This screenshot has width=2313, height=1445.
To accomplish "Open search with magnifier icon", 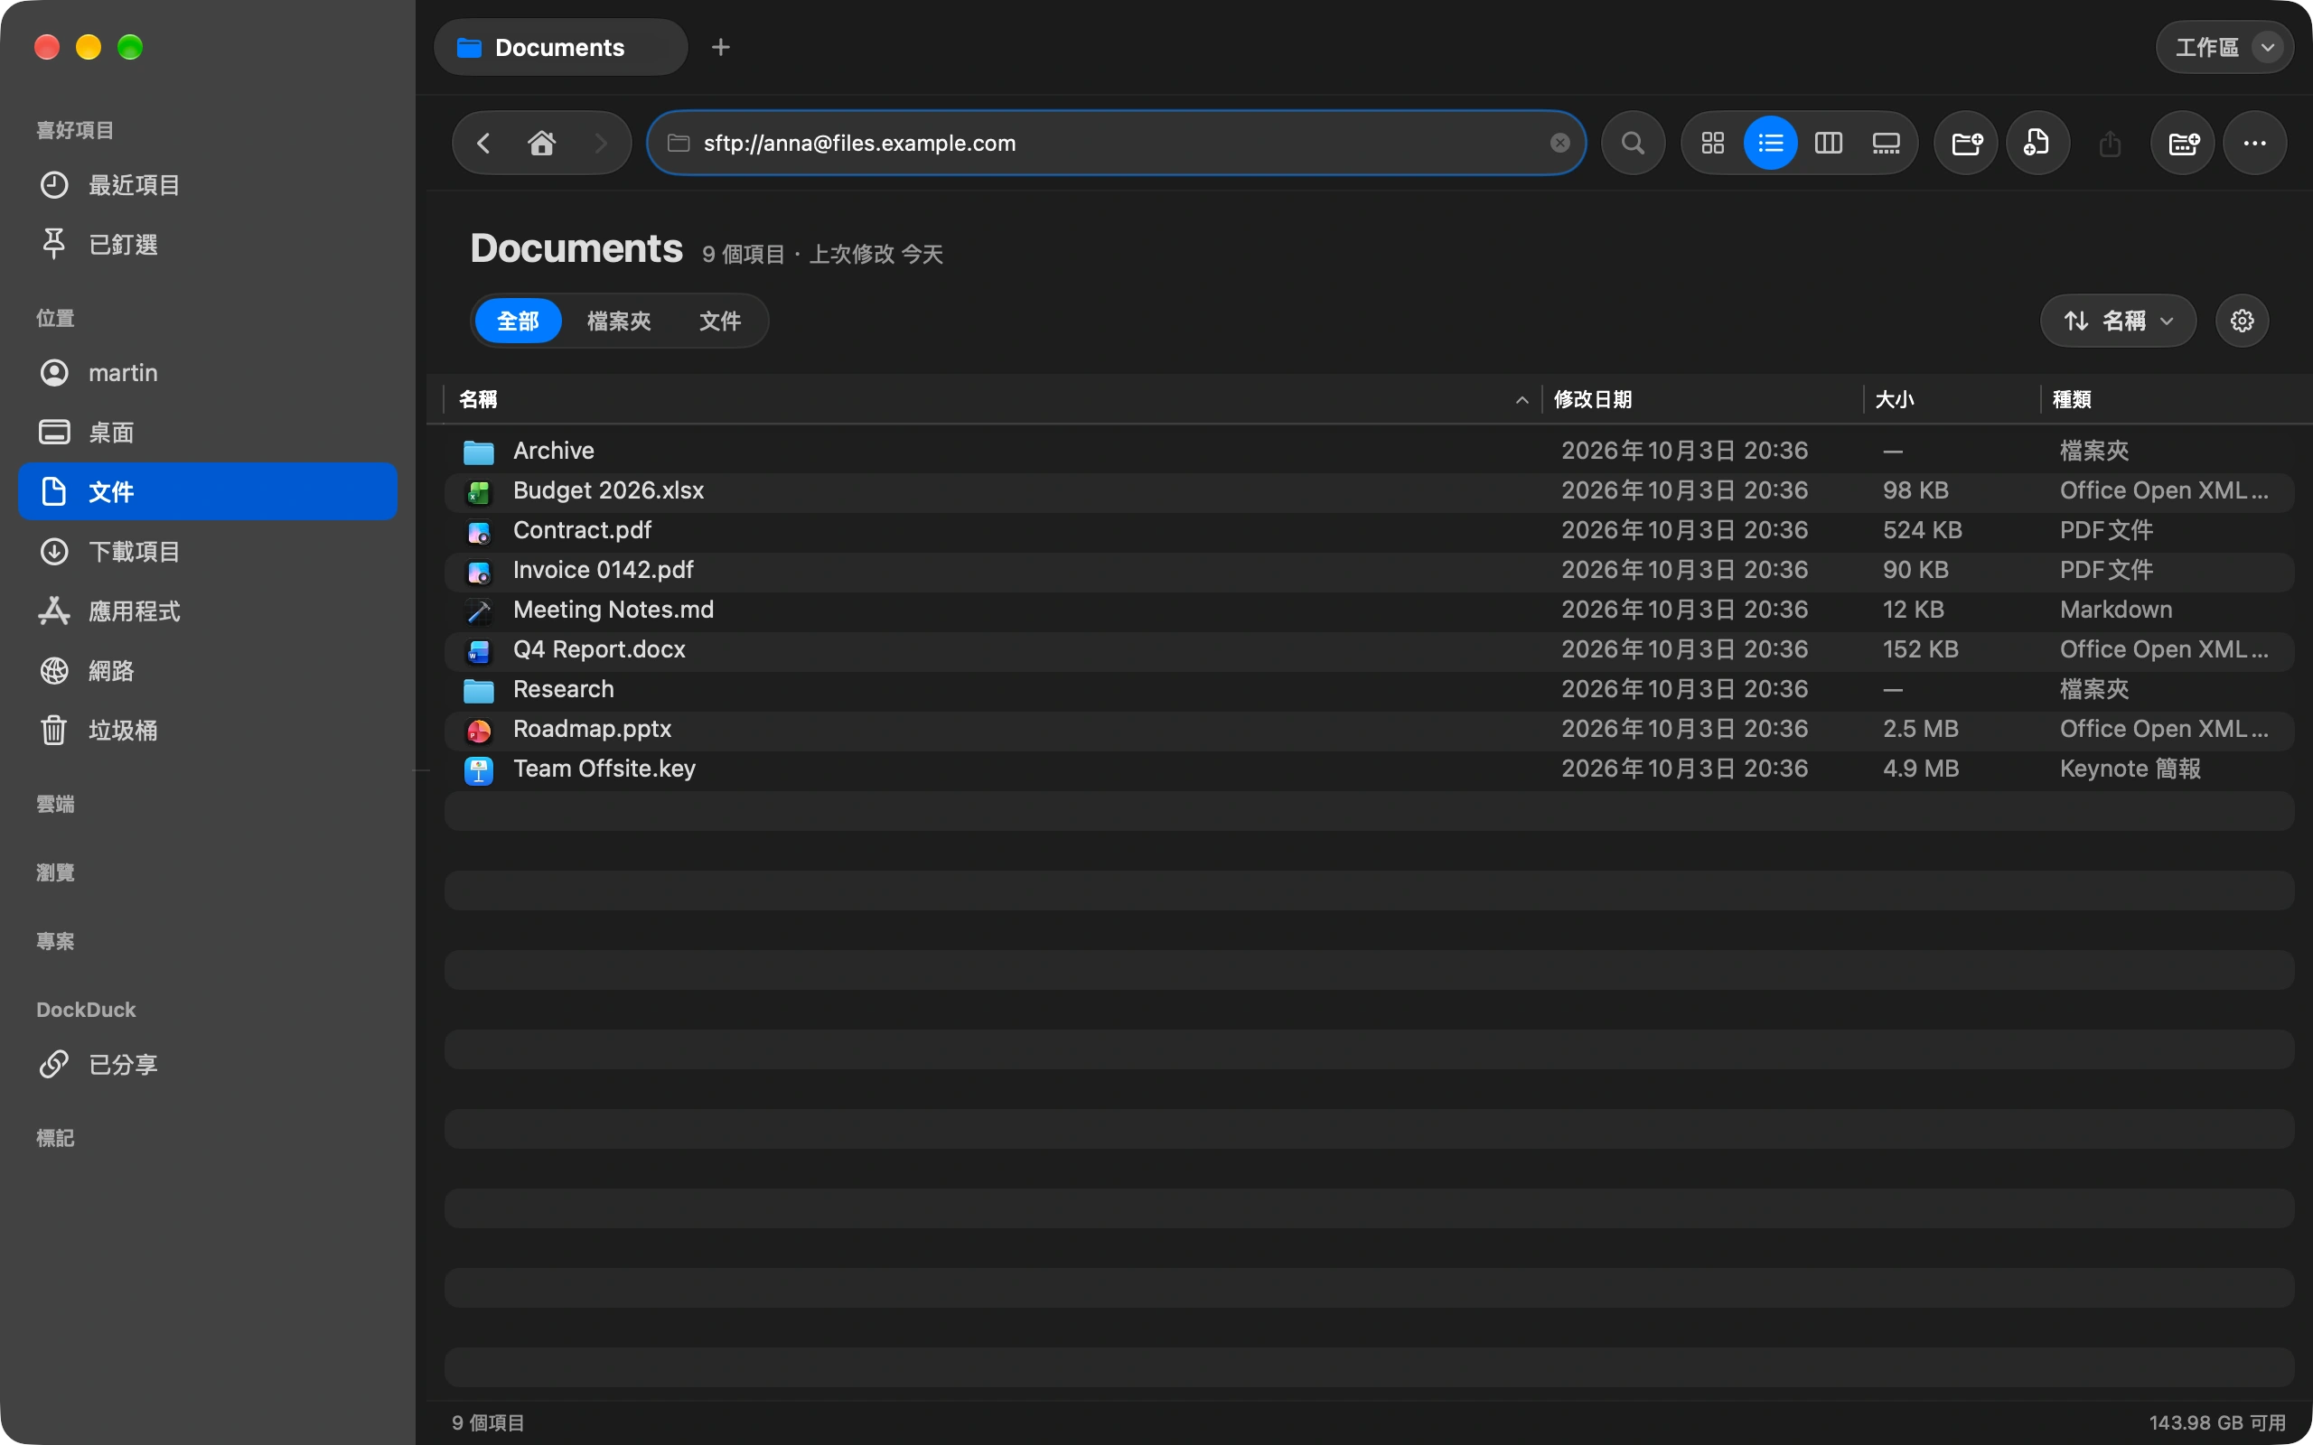I will (1634, 144).
